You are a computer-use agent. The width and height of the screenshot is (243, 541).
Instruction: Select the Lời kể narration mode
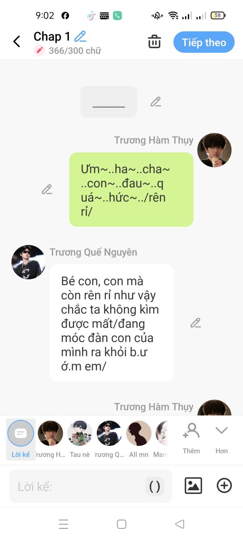click(21, 439)
